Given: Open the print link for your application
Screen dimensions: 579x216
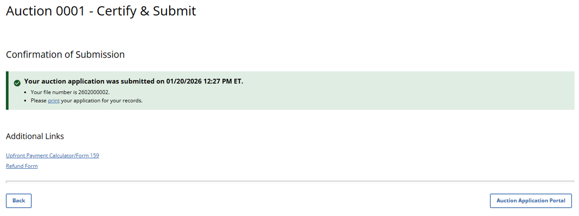Looking at the screenshot, I should point(53,101).
